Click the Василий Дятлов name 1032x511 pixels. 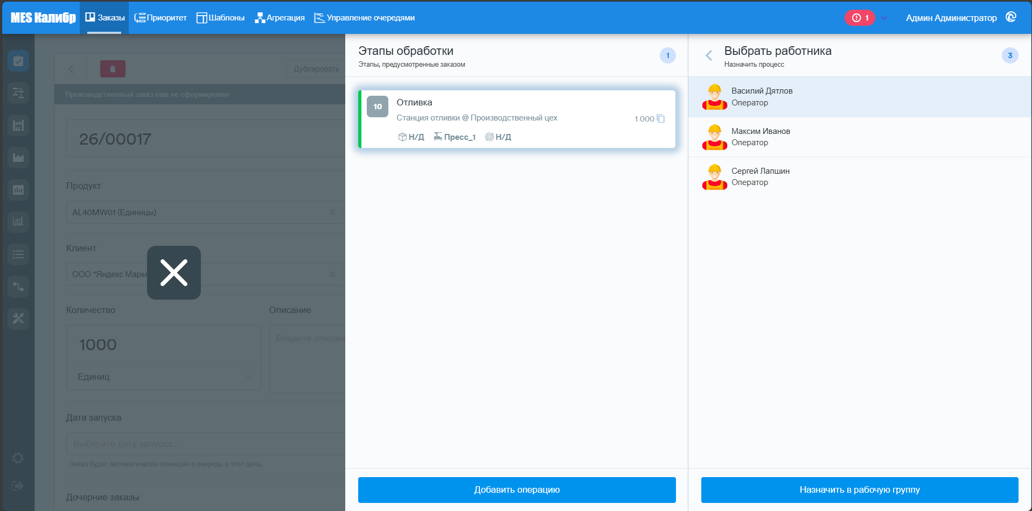point(762,91)
